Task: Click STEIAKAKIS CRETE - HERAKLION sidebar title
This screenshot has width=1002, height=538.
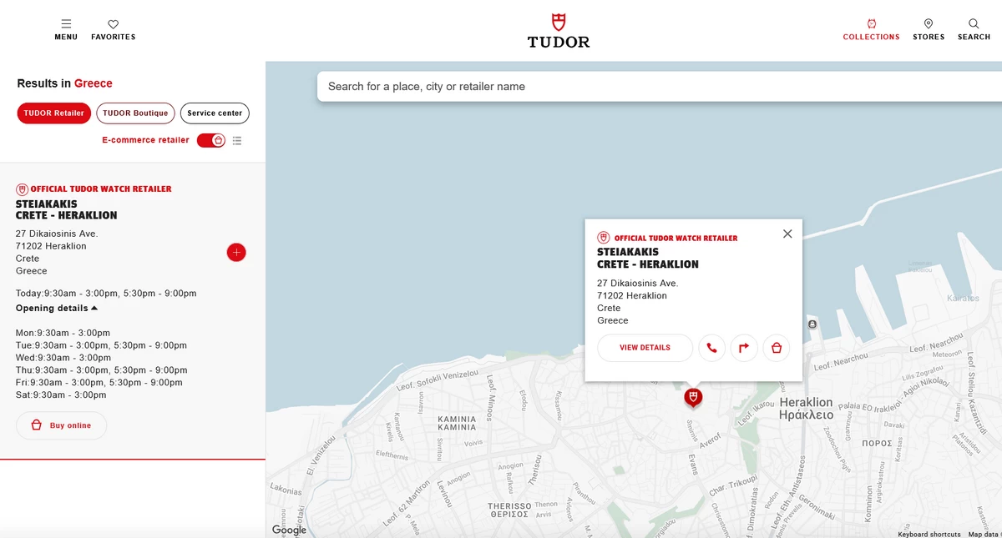Action: pos(67,209)
